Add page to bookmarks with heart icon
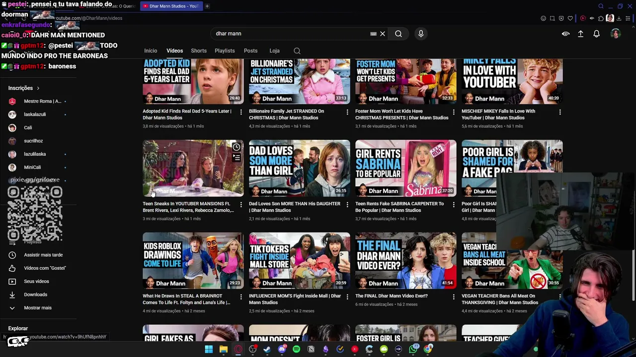The width and height of the screenshot is (636, 357). pyautogui.click(x=570, y=18)
